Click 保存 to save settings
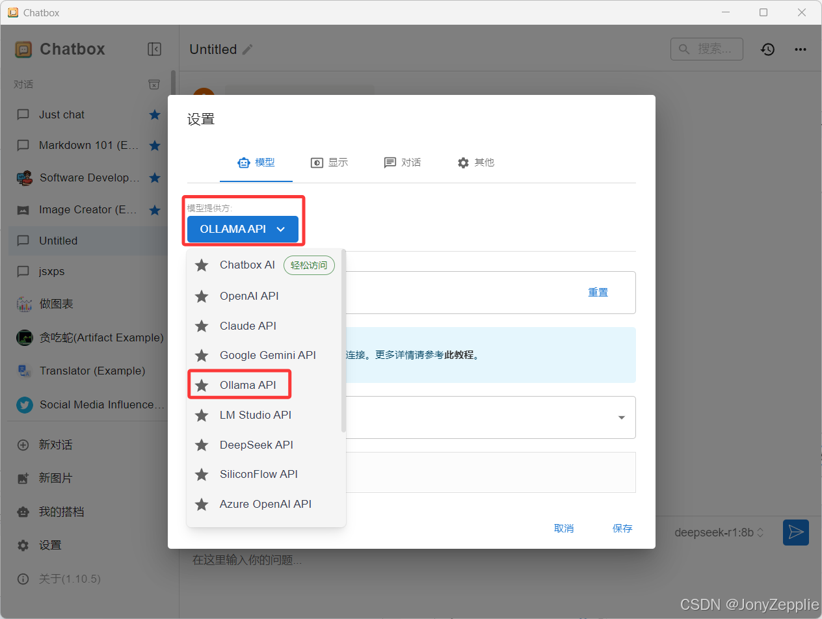Image resolution: width=822 pixels, height=619 pixels. (x=622, y=529)
